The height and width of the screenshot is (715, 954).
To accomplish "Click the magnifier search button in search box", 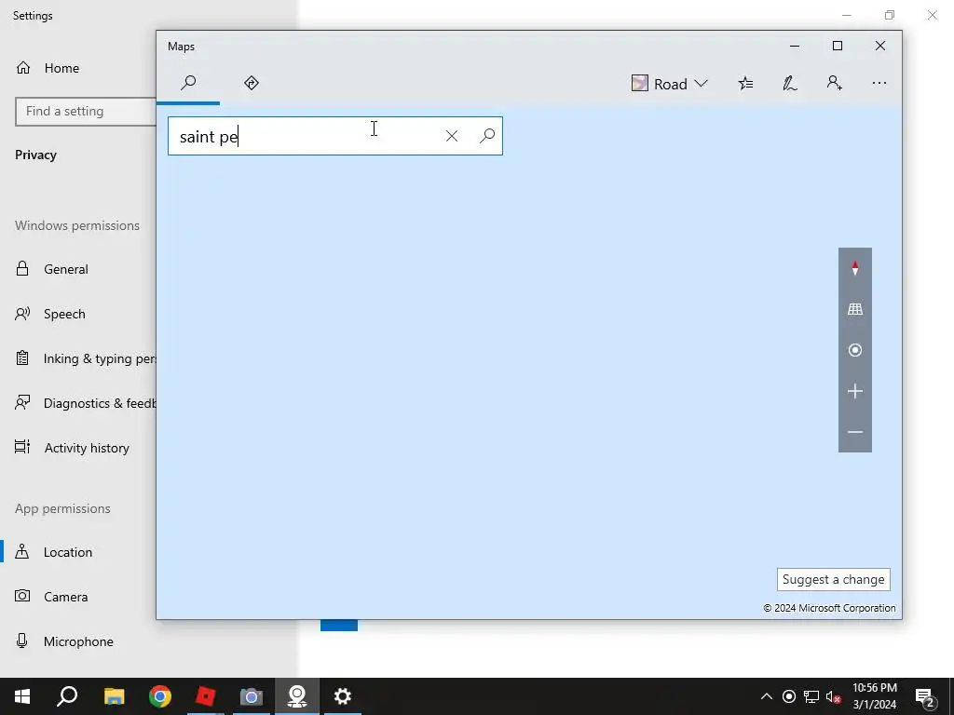I will [486, 136].
